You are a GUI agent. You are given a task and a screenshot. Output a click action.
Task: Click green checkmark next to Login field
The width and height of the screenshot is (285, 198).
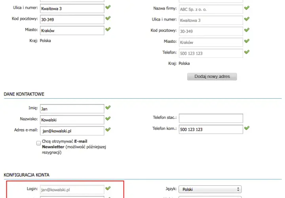point(108,188)
